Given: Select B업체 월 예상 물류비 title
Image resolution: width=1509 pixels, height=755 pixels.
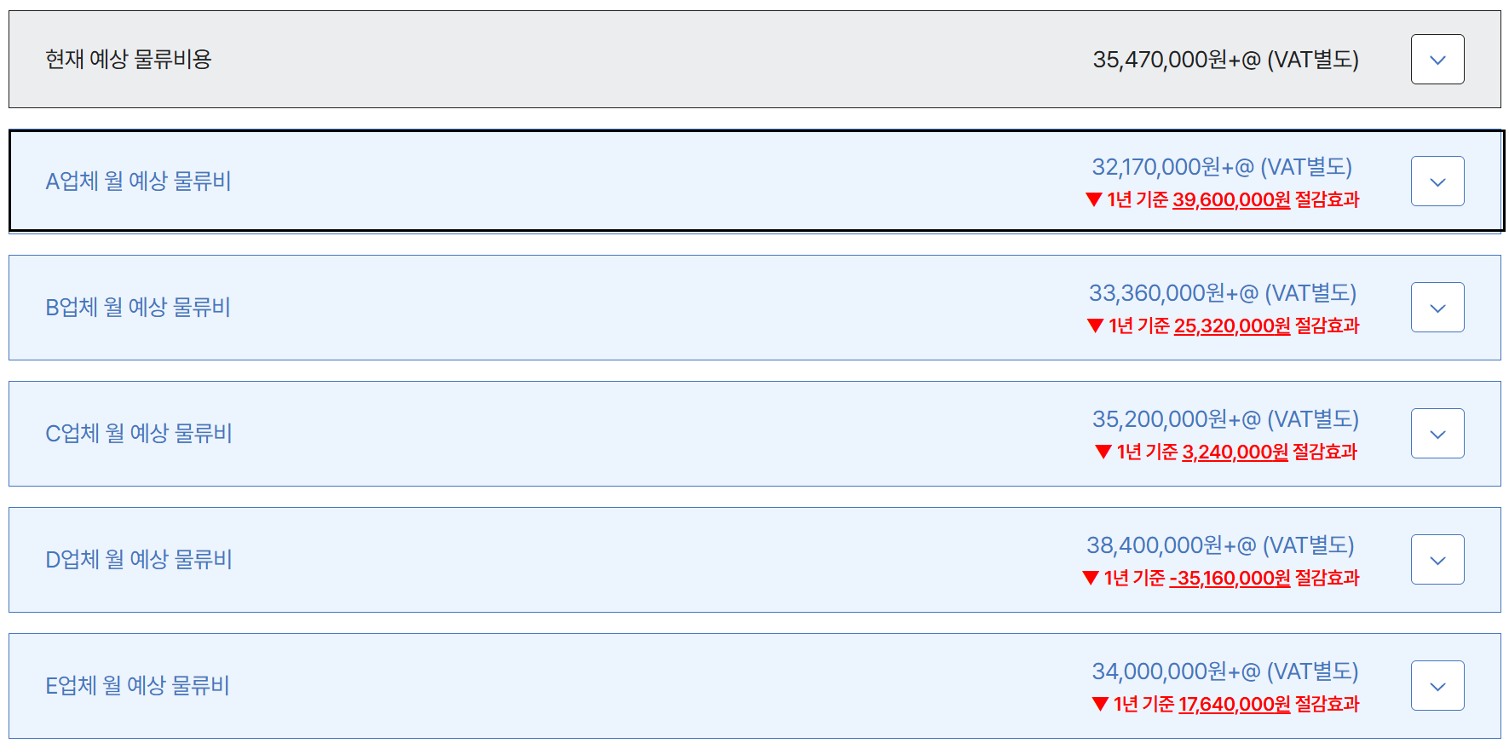Looking at the screenshot, I should tap(138, 308).
